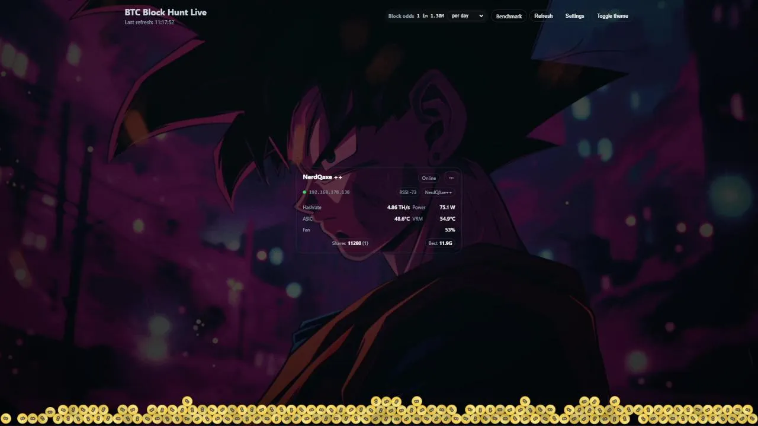758x426 pixels.
Task: Click the VRM temperature 54.9°C
Action: point(448,219)
